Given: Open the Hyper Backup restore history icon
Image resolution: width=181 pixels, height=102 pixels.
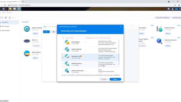Looking at the screenshot, I should coord(53,32).
